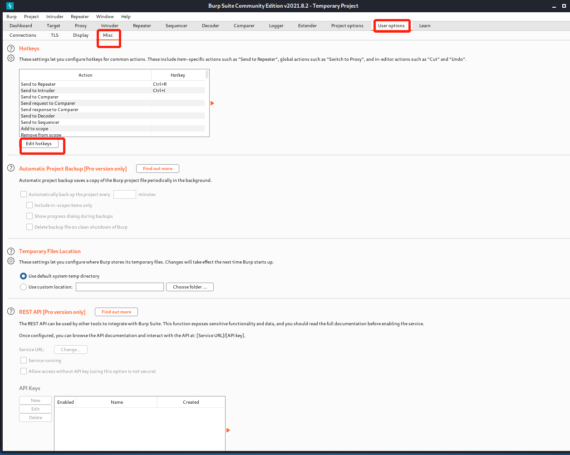Select Use custom location radio button

[x=24, y=287]
